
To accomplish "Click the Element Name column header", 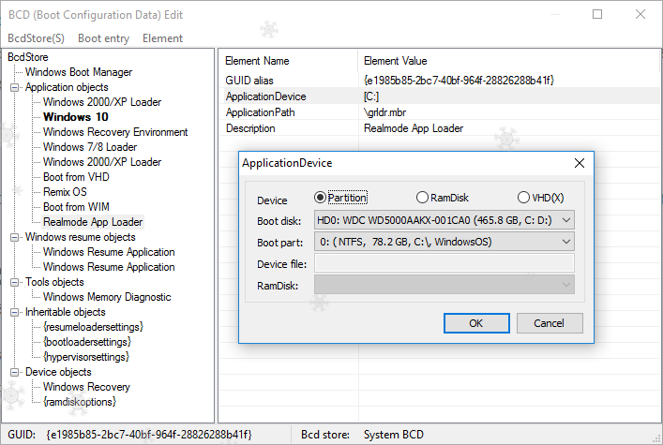I will [289, 61].
